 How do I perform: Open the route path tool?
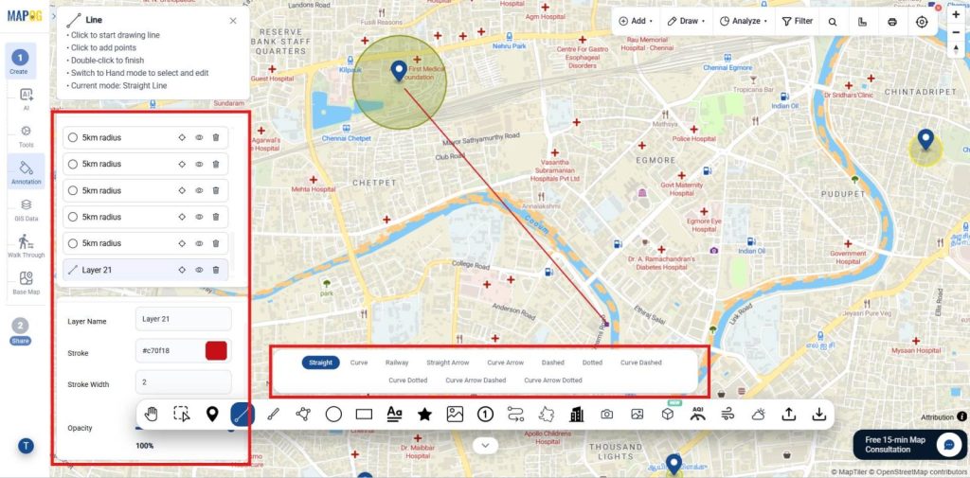click(x=515, y=415)
